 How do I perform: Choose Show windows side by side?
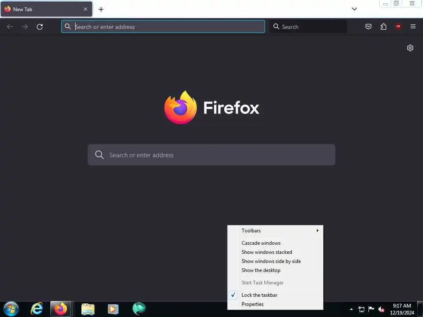(x=276, y=261)
